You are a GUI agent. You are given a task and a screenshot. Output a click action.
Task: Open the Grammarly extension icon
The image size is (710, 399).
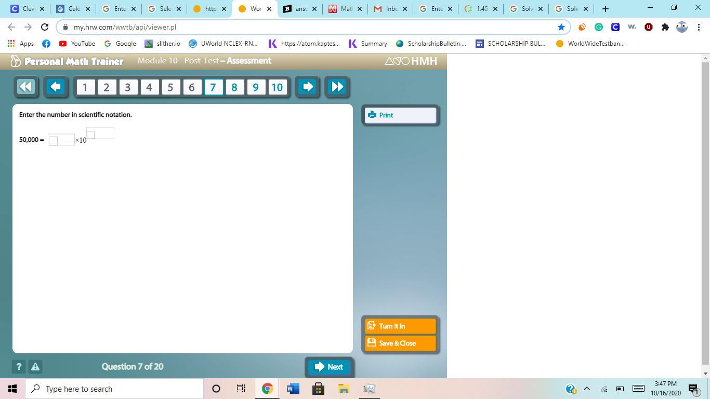(x=599, y=27)
